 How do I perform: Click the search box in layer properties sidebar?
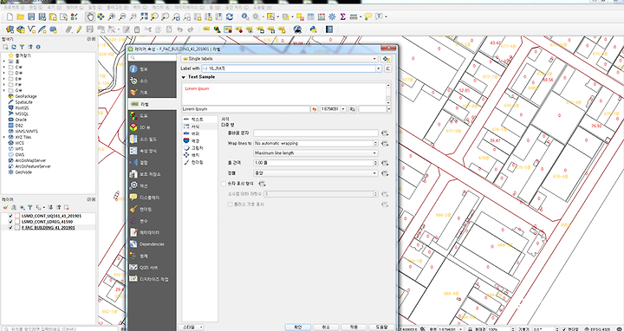(x=152, y=58)
